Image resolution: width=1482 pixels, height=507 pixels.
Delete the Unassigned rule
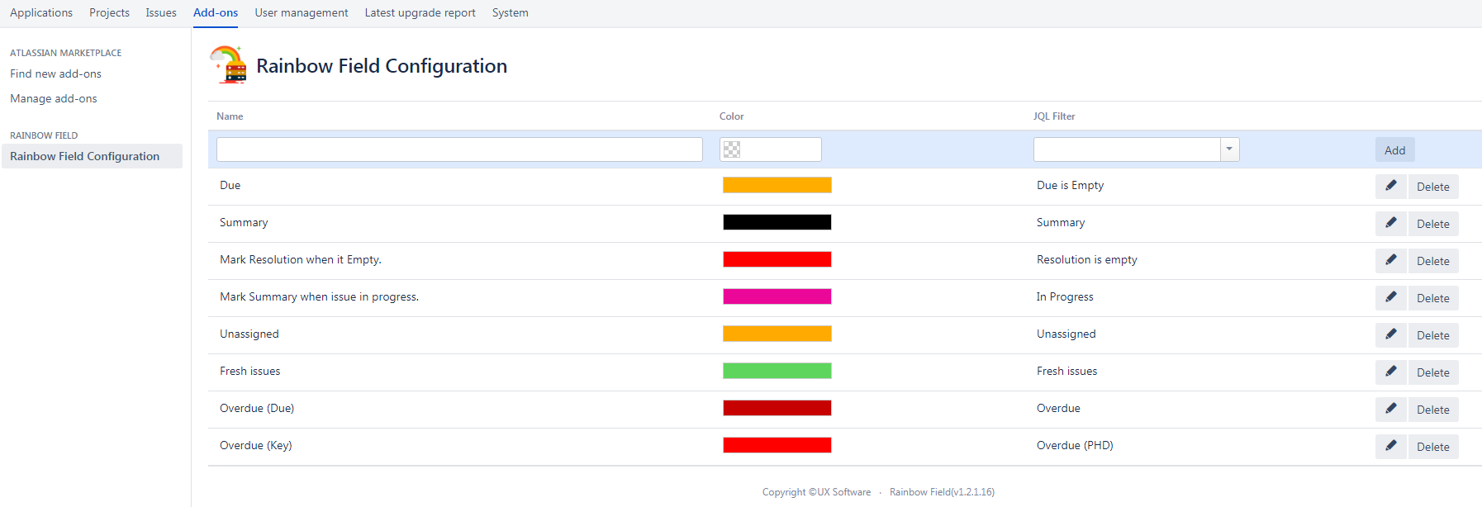click(x=1433, y=335)
